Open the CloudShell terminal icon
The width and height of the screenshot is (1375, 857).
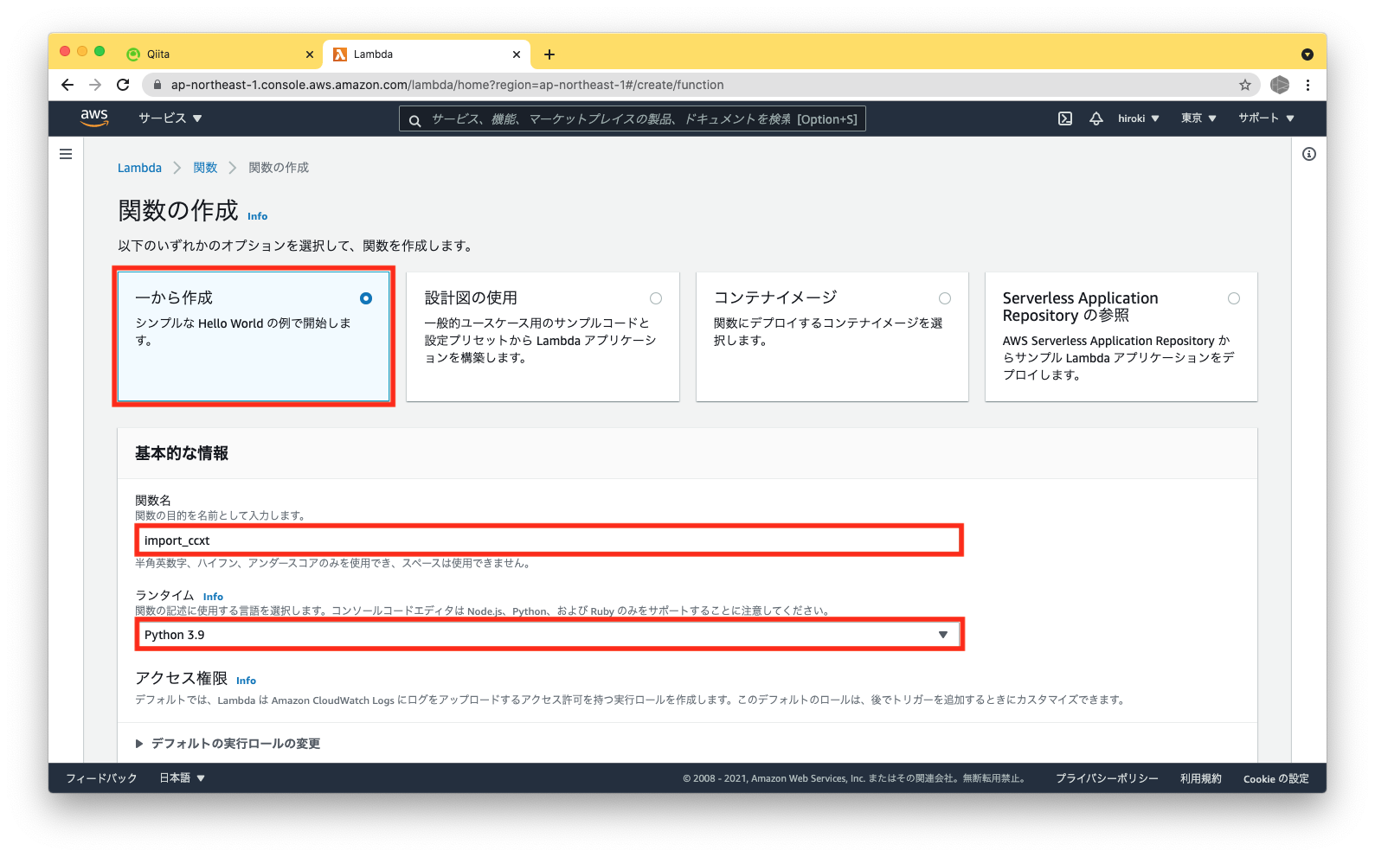[1065, 118]
